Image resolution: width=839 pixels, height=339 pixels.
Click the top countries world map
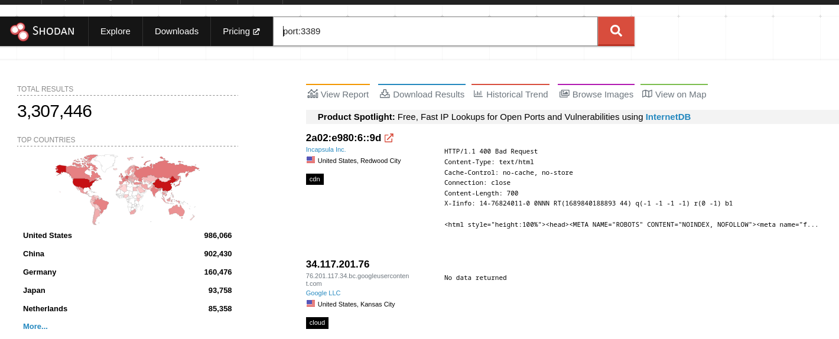click(x=128, y=189)
